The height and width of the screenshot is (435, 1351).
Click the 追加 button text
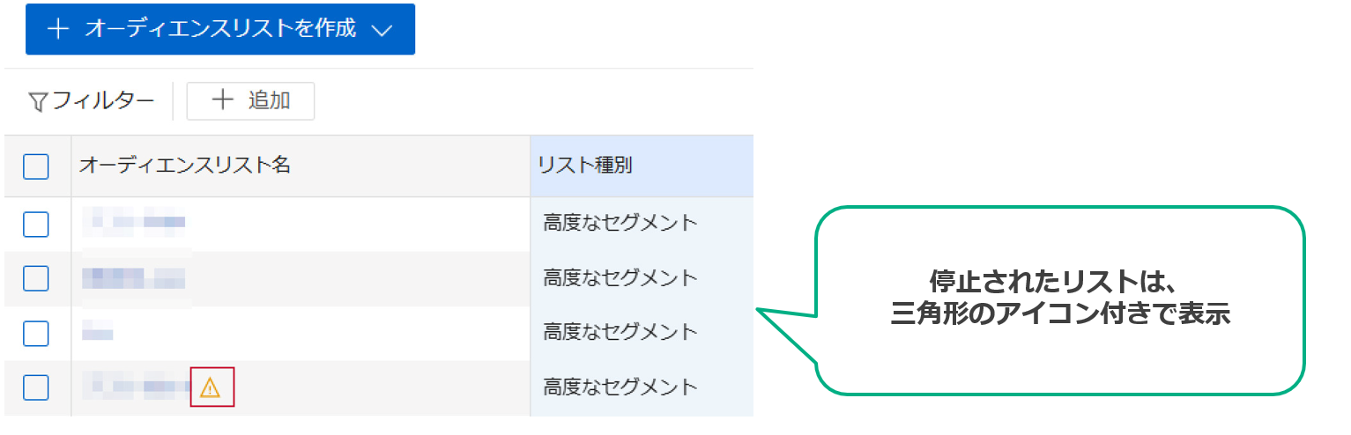tap(269, 101)
